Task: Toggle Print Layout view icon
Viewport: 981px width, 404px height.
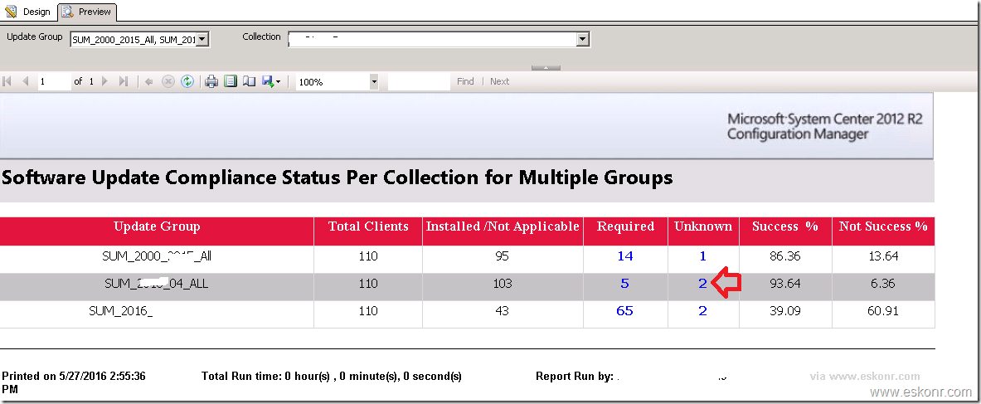Action: point(231,81)
